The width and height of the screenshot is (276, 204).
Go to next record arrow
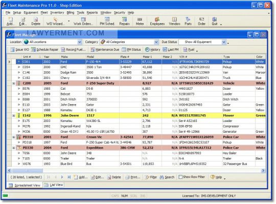tap(62, 177)
